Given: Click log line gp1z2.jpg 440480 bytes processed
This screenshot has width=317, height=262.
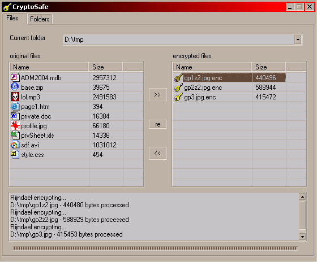Looking at the screenshot, I should coord(70,205).
